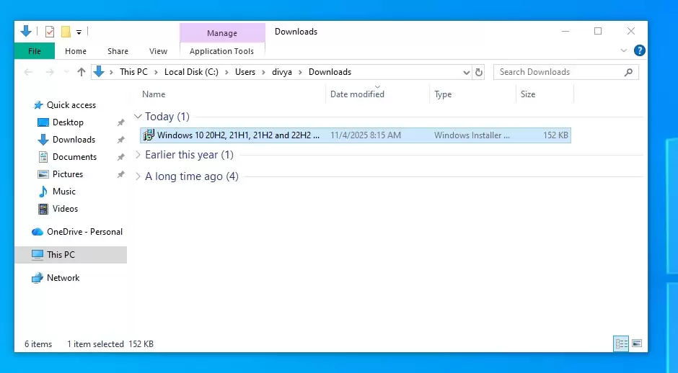The height and width of the screenshot is (373, 678).
Task: Click the Windows Installer type cell
Action: [x=472, y=135]
